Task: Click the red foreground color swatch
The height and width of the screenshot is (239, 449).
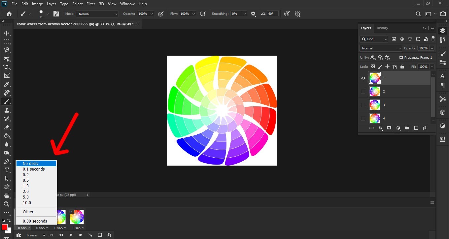Action: click(x=4, y=227)
